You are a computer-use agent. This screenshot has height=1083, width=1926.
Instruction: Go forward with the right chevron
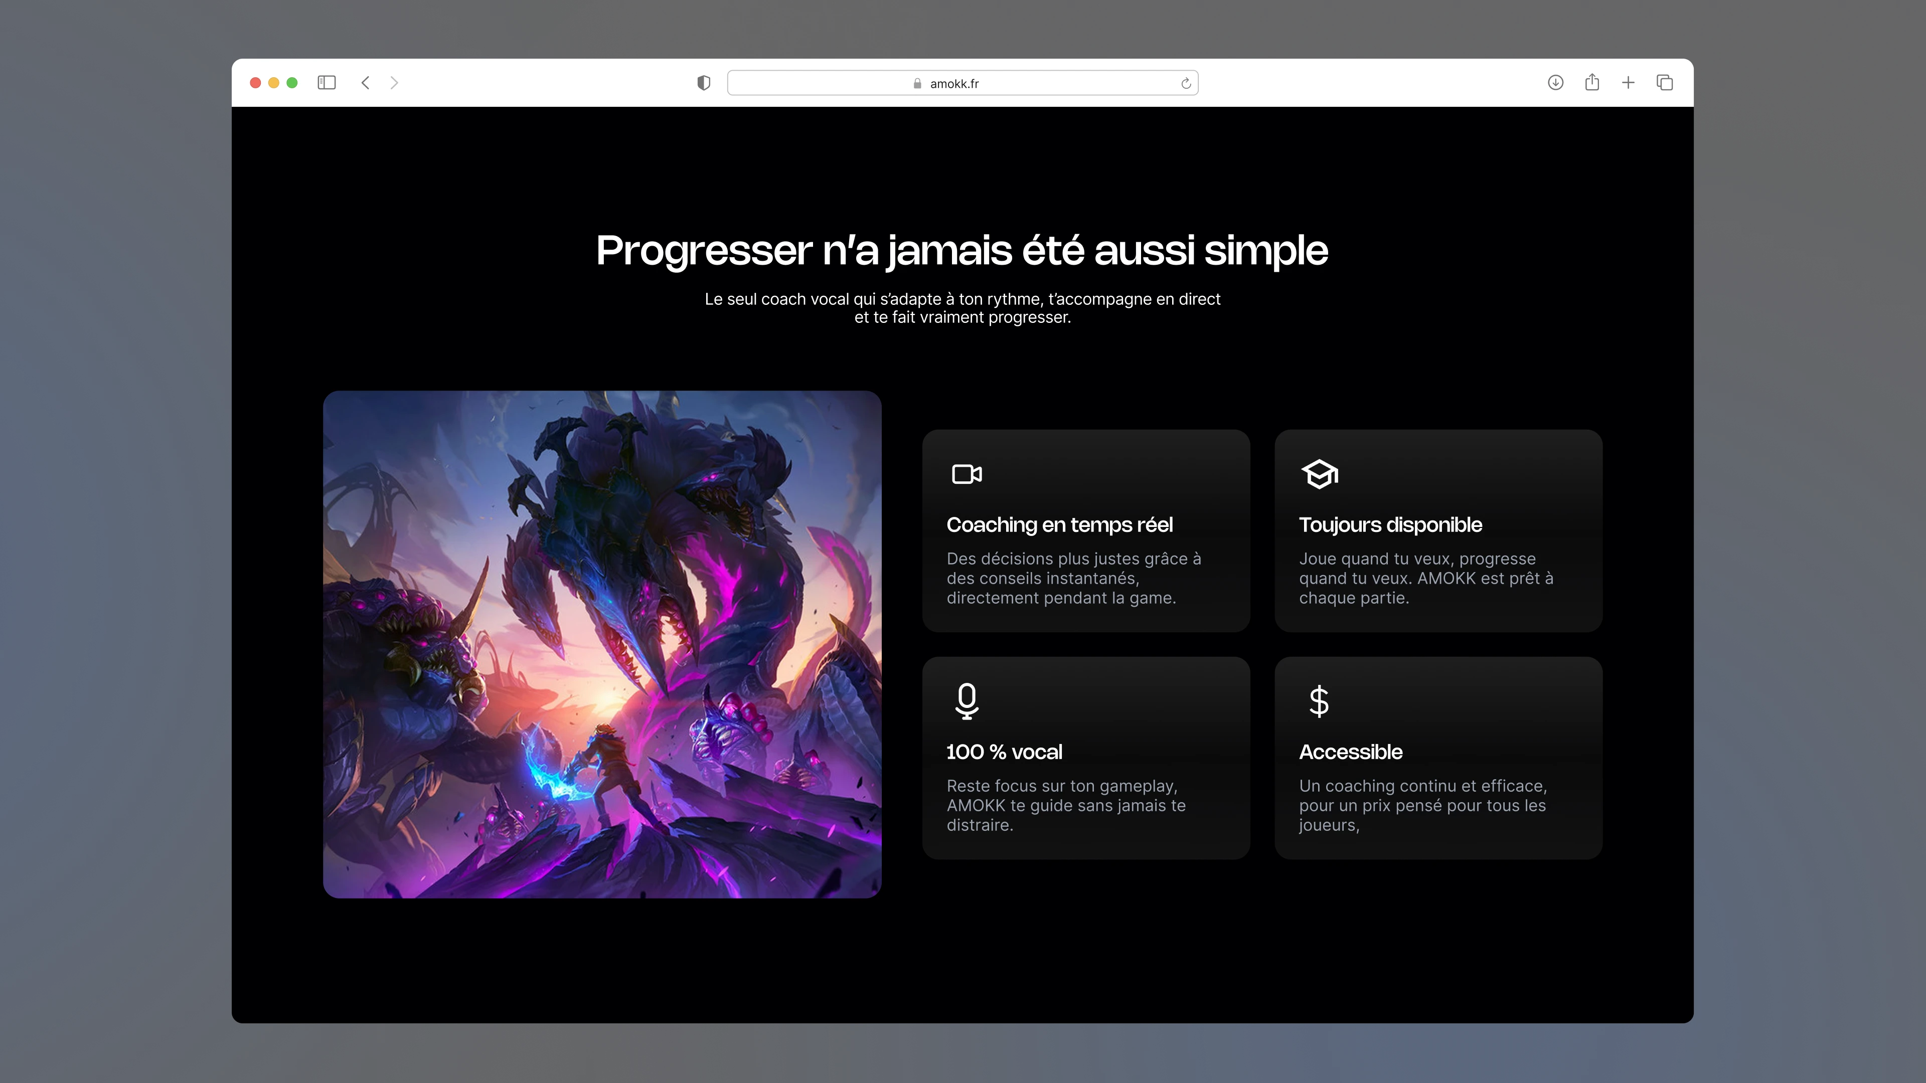coord(394,83)
